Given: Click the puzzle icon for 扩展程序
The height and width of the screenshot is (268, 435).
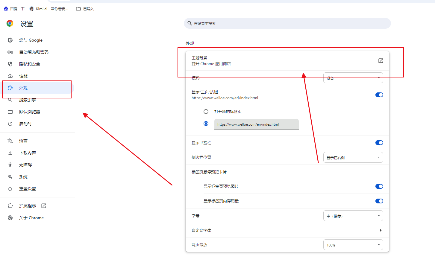Looking at the screenshot, I should pyautogui.click(x=10, y=206).
